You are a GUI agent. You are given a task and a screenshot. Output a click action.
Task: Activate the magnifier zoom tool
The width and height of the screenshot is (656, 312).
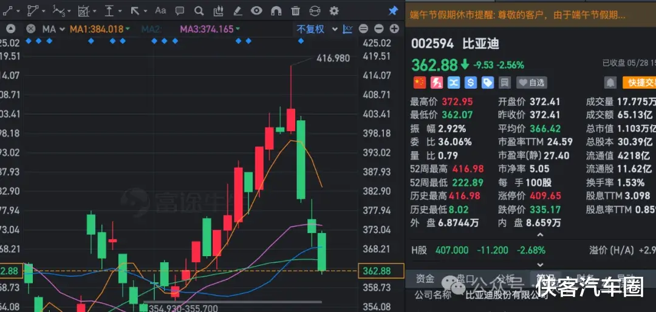pos(199,11)
